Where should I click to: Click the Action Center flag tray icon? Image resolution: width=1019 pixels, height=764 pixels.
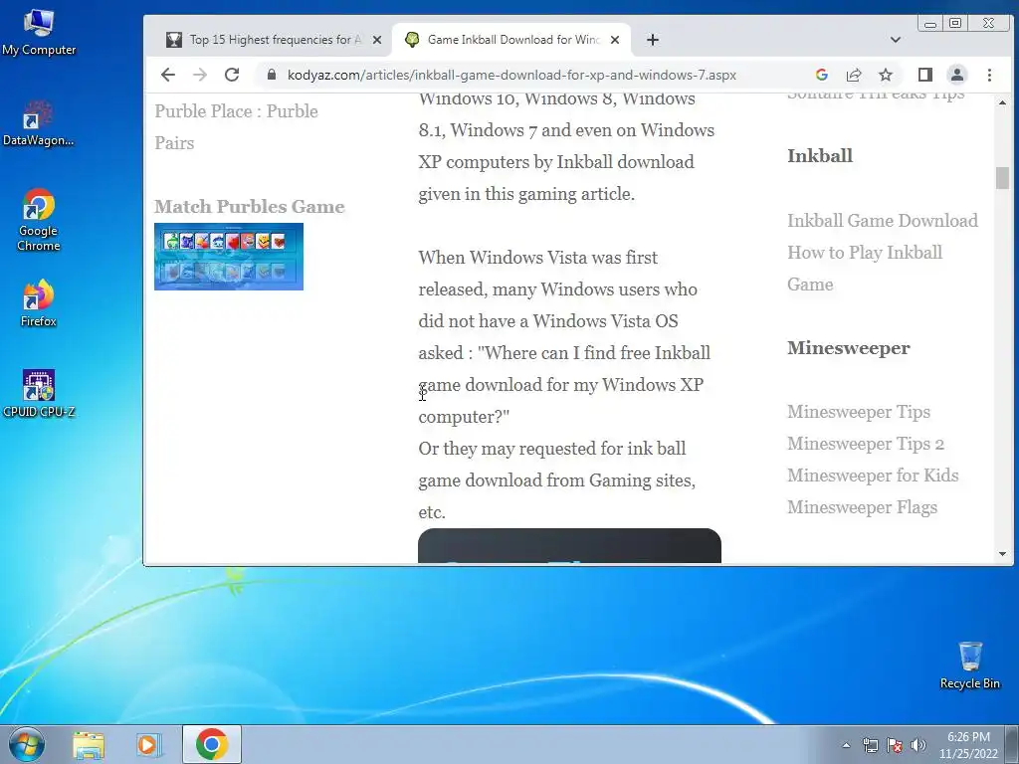click(895, 745)
